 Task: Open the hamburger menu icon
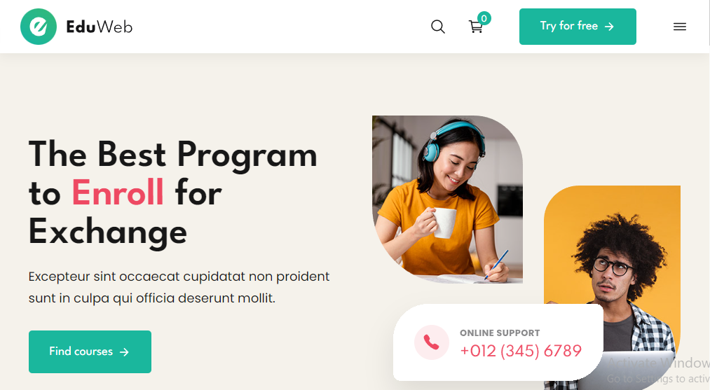click(x=680, y=27)
